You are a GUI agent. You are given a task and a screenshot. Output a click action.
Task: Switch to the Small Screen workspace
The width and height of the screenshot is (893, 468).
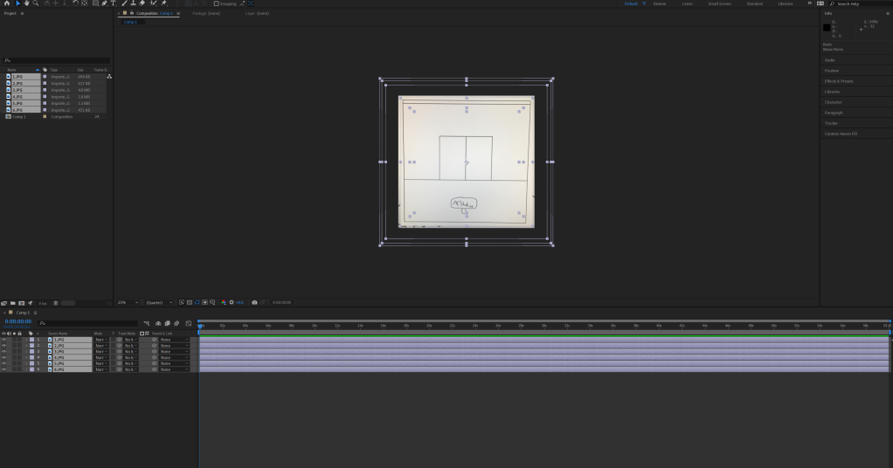pyautogui.click(x=720, y=3)
